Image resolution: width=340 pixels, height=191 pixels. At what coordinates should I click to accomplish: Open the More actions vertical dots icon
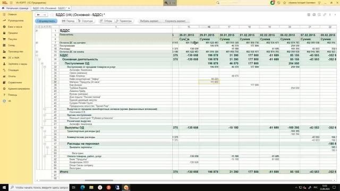[x=330, y=15]
